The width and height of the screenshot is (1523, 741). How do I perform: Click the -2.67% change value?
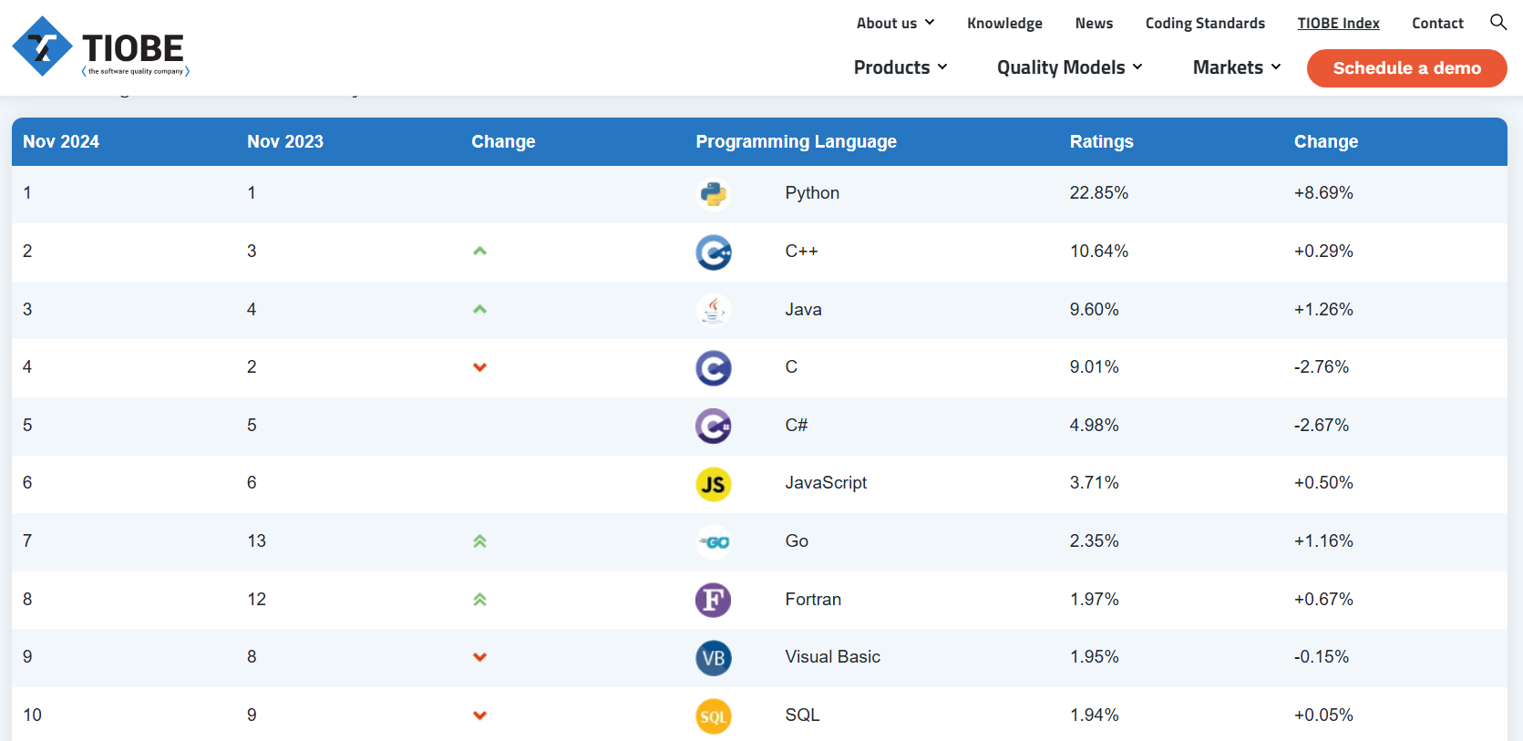point(1321,425)
